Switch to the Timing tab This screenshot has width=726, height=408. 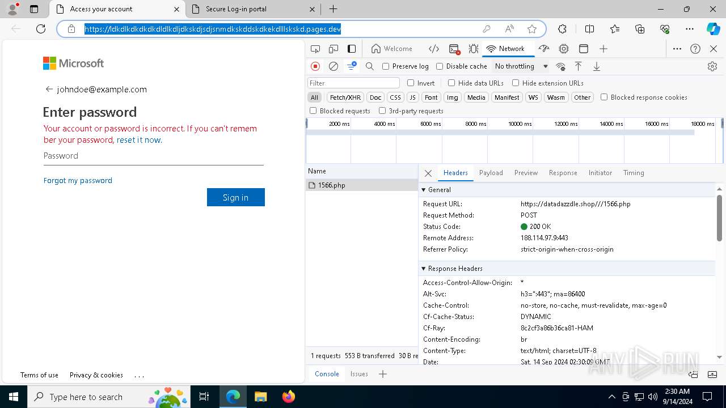pyautogui.click(x=634, y=173)
